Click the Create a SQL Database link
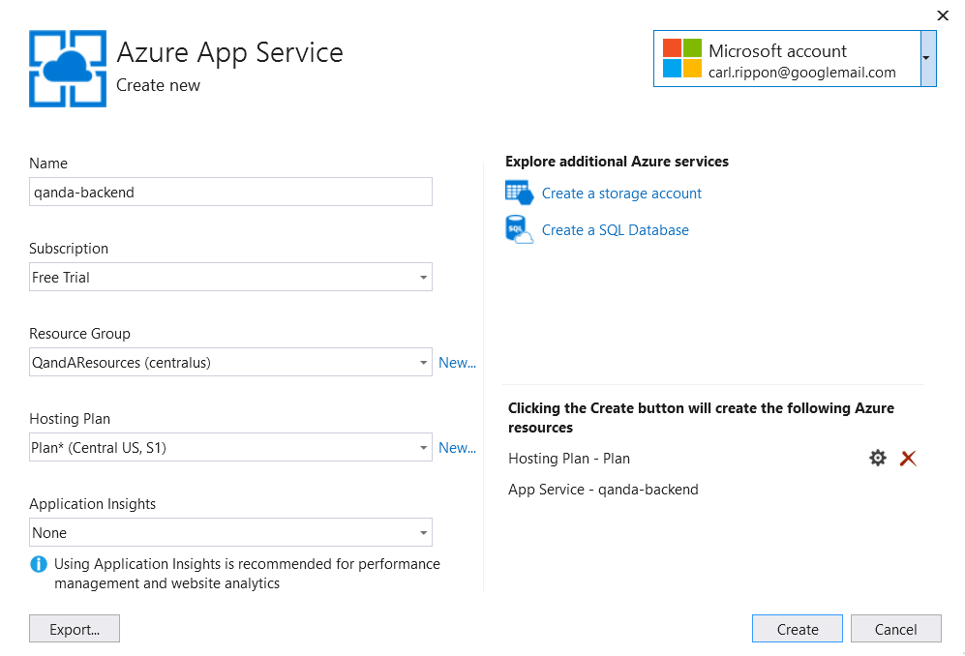 (x=615, y=230)
